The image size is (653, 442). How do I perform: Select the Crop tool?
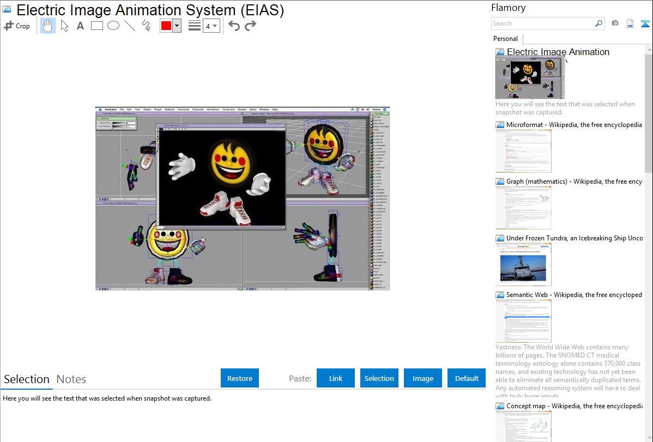[17, 26]
